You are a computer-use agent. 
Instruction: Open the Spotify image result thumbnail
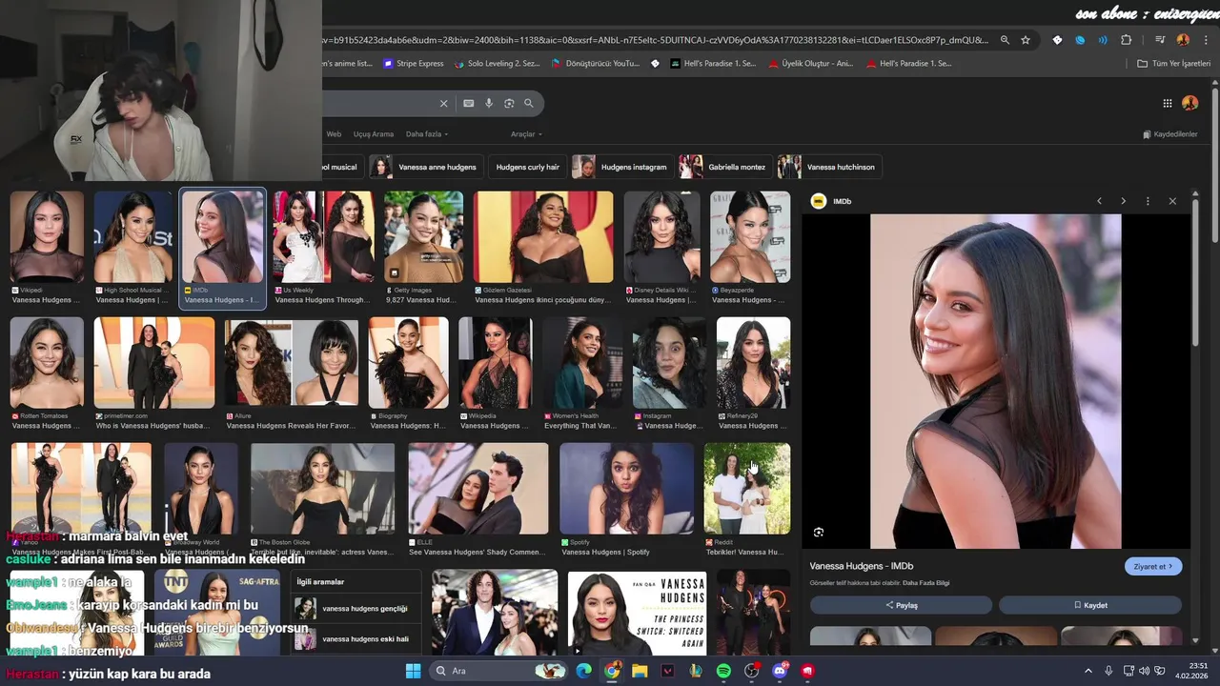626,488
